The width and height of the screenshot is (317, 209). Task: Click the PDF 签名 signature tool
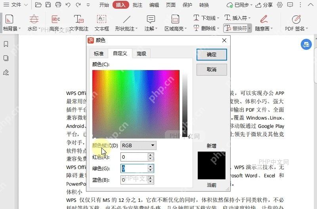coord(296,23)
